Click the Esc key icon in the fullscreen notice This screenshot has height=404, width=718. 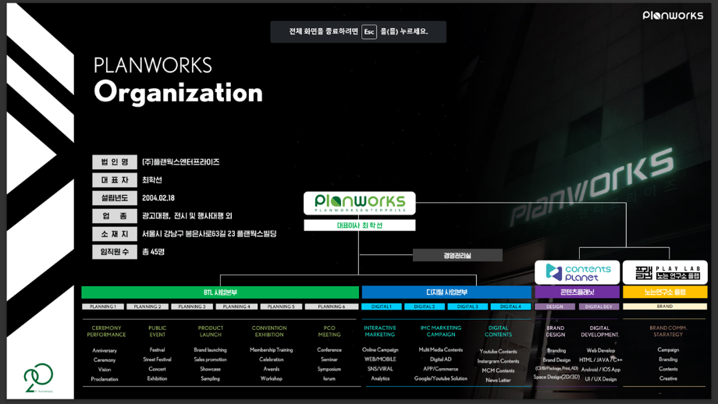(x=369, y=32)
